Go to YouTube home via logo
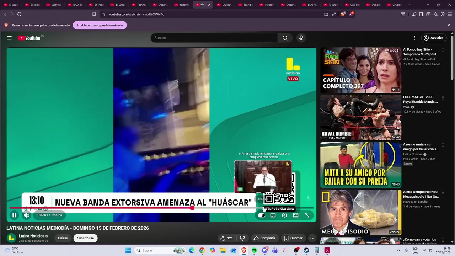This screenshot has height=256, width=455. [30, 38]
